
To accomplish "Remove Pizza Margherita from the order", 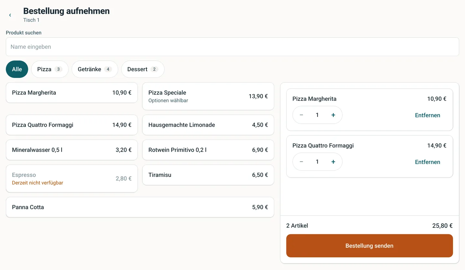I will pyautogui.click(x=428, y=115).
